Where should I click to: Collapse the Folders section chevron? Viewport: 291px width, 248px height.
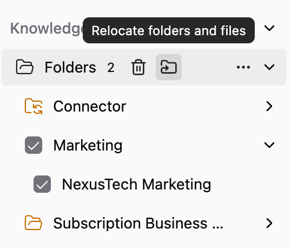[269, 67]
